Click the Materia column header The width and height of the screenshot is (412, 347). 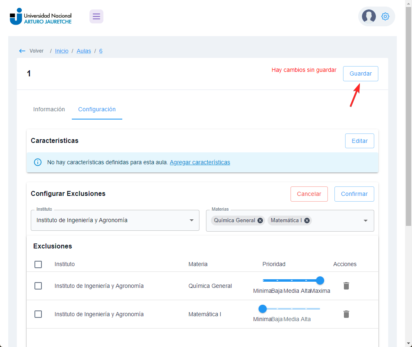[198, 264]
